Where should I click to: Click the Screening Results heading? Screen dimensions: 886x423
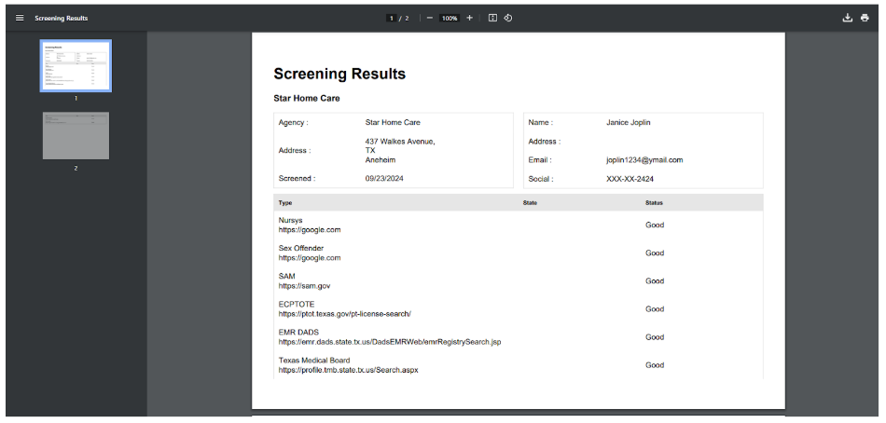[339, 75]
